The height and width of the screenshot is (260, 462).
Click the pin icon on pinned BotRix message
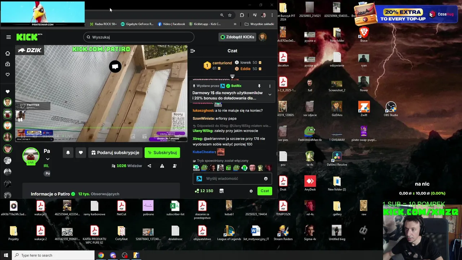pyautogui.click(x=259, y=86)
